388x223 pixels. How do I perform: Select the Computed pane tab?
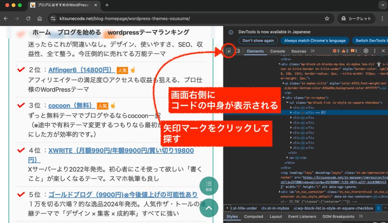coord(253,217)
